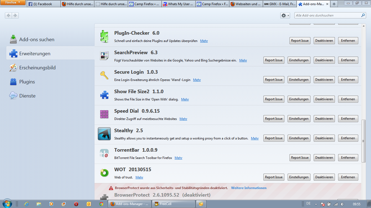Click Report Issue for PlugIn-Checker

tap(300, 41)
